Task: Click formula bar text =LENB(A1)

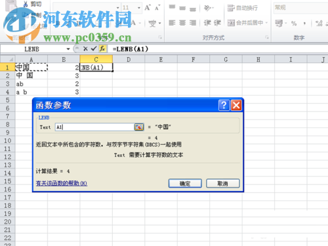Action: pos(131,49)
